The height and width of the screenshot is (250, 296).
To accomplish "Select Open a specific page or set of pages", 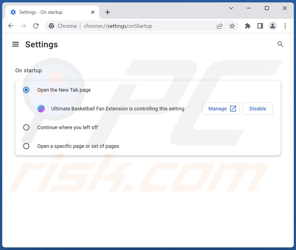I will pos(26,146).
